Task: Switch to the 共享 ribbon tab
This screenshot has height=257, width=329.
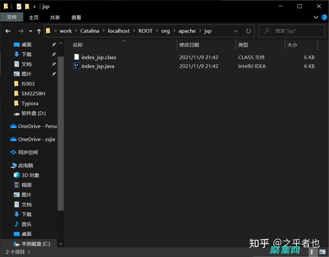Action: [x=55, y=17]
